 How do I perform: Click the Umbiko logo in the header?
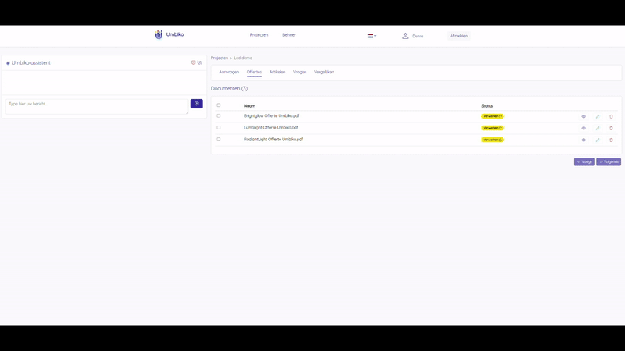coord(170,34)
